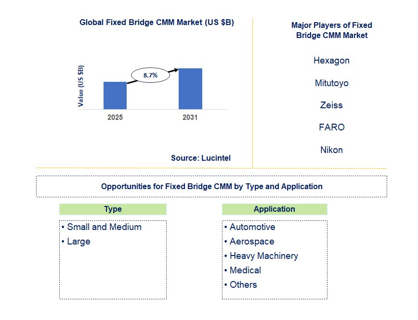This screenshot has height=320, width=418.
Task: Select Hexagon in major players list
Action: click(331, 61)
